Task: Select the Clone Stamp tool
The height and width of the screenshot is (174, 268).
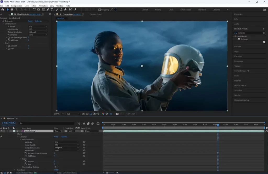Action: [60, 10]
